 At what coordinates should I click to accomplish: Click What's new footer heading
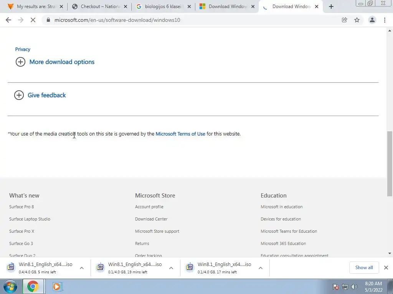[24, 196]
